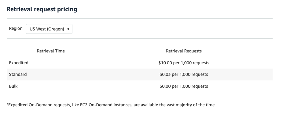Image resolution: width=283 pixels, height=117 pixels.
Task: Open the Region dropdown showing US West (Oregon)
Action: click(49, 29)
